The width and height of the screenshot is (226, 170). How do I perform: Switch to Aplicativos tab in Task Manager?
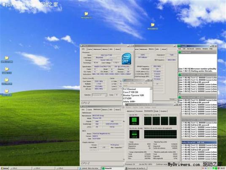pos(130,111)
